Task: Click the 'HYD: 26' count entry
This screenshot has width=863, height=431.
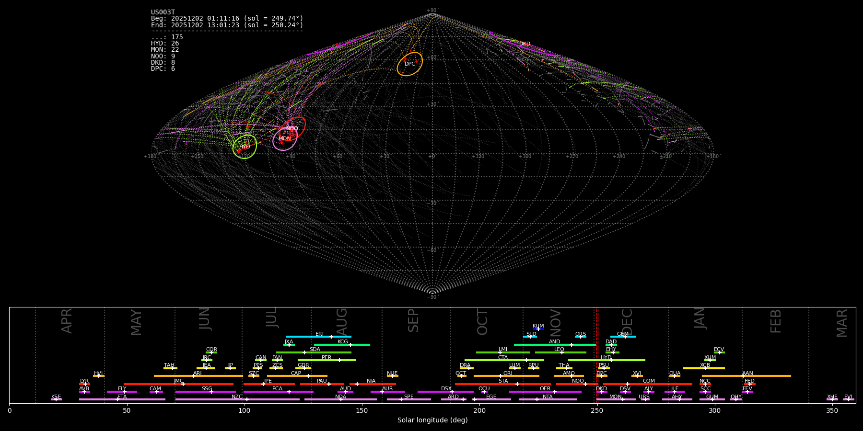Action: click(165, 44)
